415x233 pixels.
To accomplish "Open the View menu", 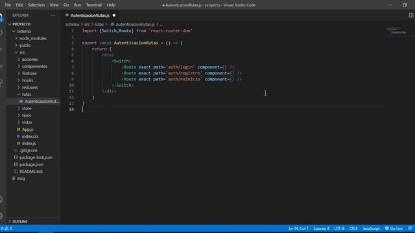I will (x=54, y=5).
